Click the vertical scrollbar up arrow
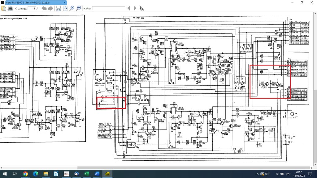Image resolution: width=317 pixels, height=178 pixels. (315, 13)
